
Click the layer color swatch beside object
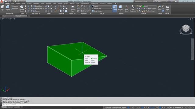point(143,6)
